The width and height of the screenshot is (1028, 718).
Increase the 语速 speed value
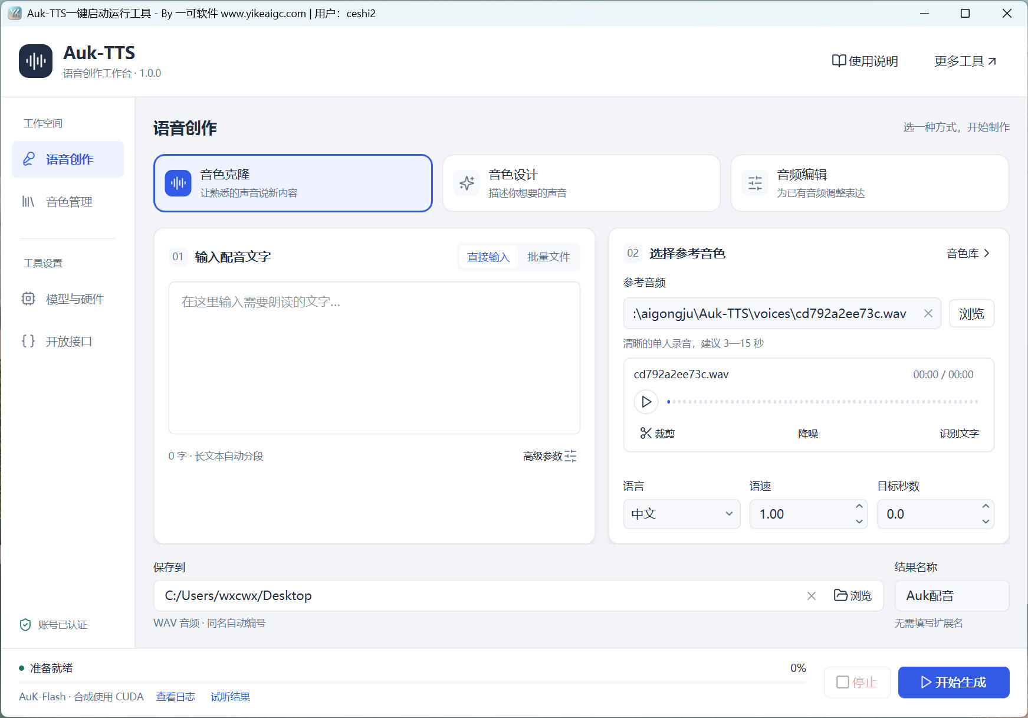tap(859, 507)
